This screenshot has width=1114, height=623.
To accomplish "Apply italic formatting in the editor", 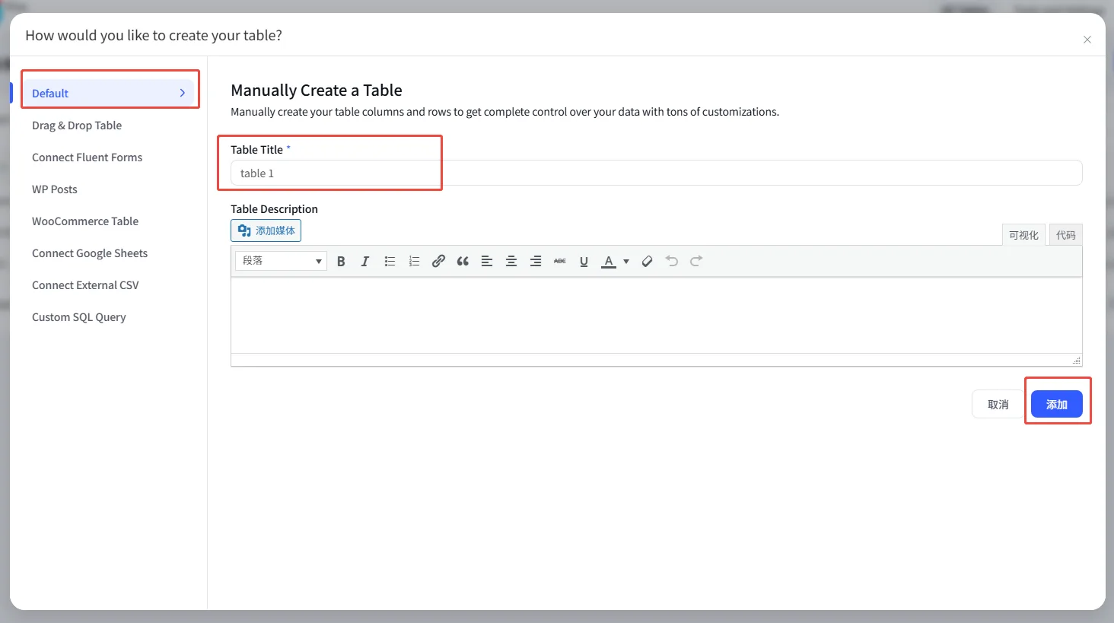I will coord(365,261).
